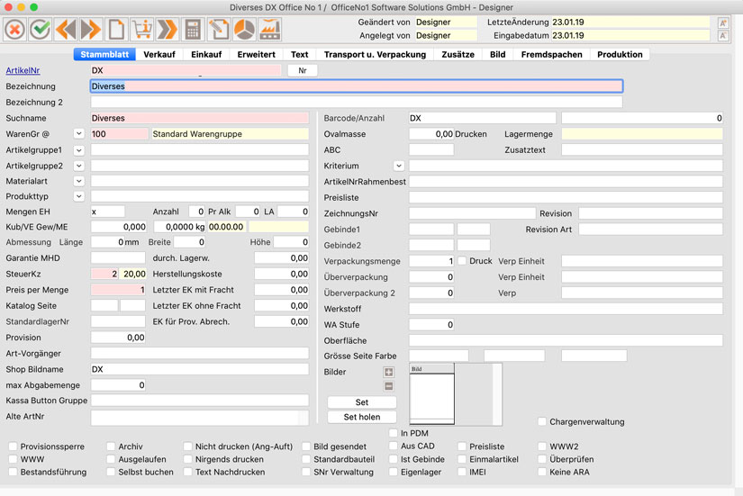Click the Standard Warengruppe text
743x496 pixels.
197,134
